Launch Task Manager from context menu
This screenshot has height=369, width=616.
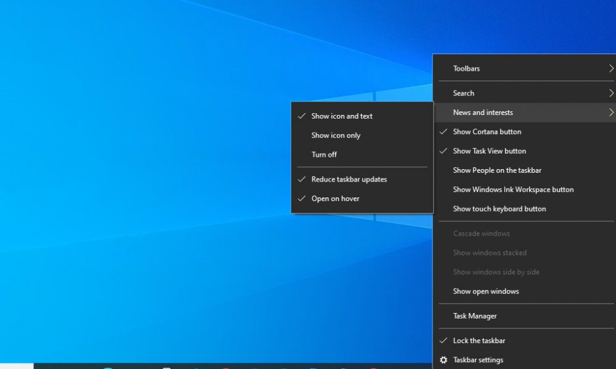click(x=474, y=316)
